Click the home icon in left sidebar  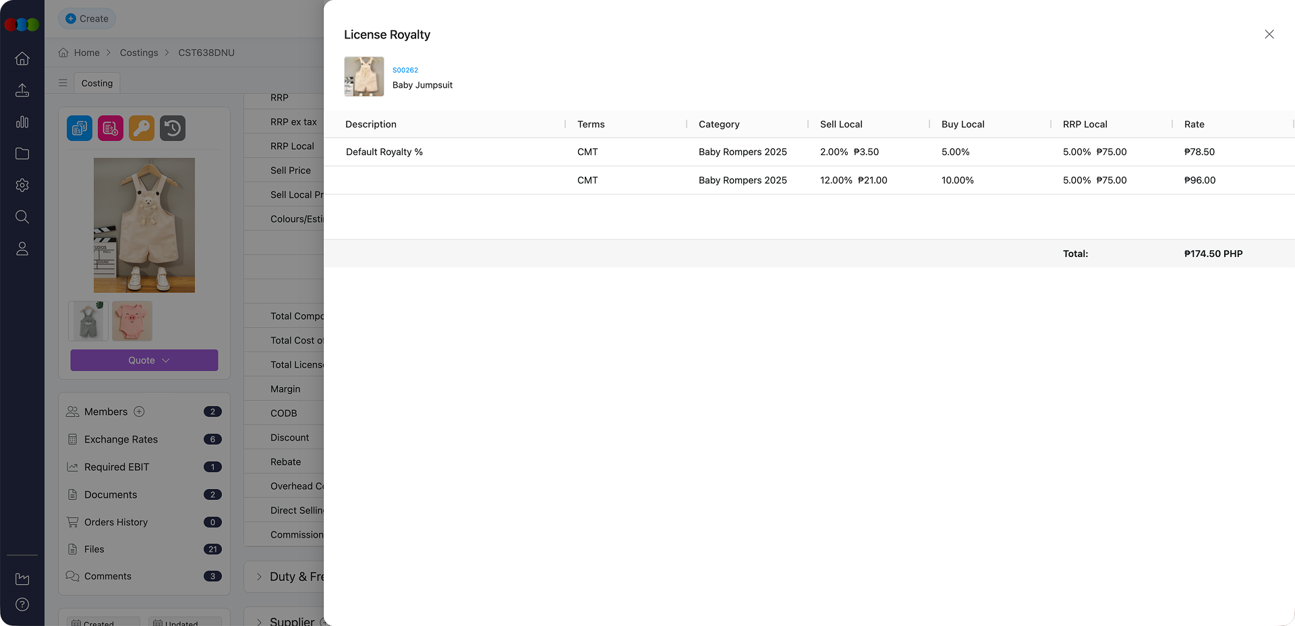click(22, 59)
